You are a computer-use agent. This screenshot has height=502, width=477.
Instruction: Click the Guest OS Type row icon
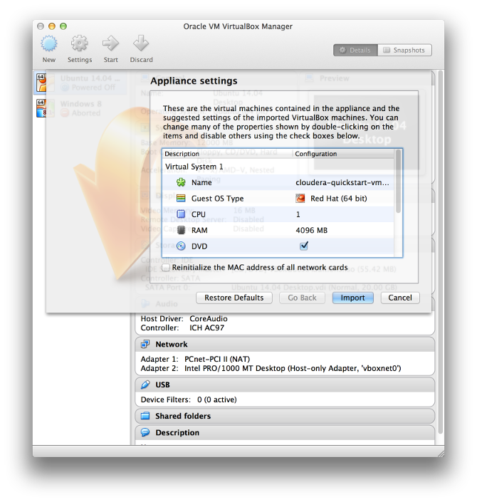coord(181,199)
